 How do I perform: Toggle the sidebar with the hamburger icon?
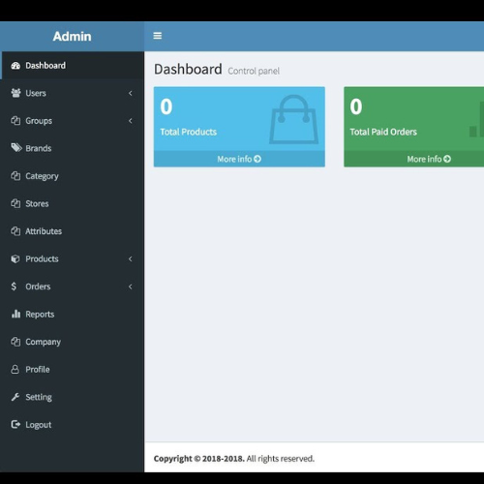(158, 36)
